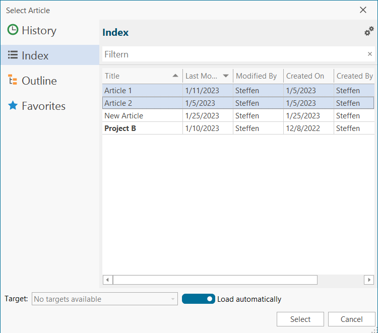Click the History clock icon
This screenshot has height=333, width=378.
[13, 30]
